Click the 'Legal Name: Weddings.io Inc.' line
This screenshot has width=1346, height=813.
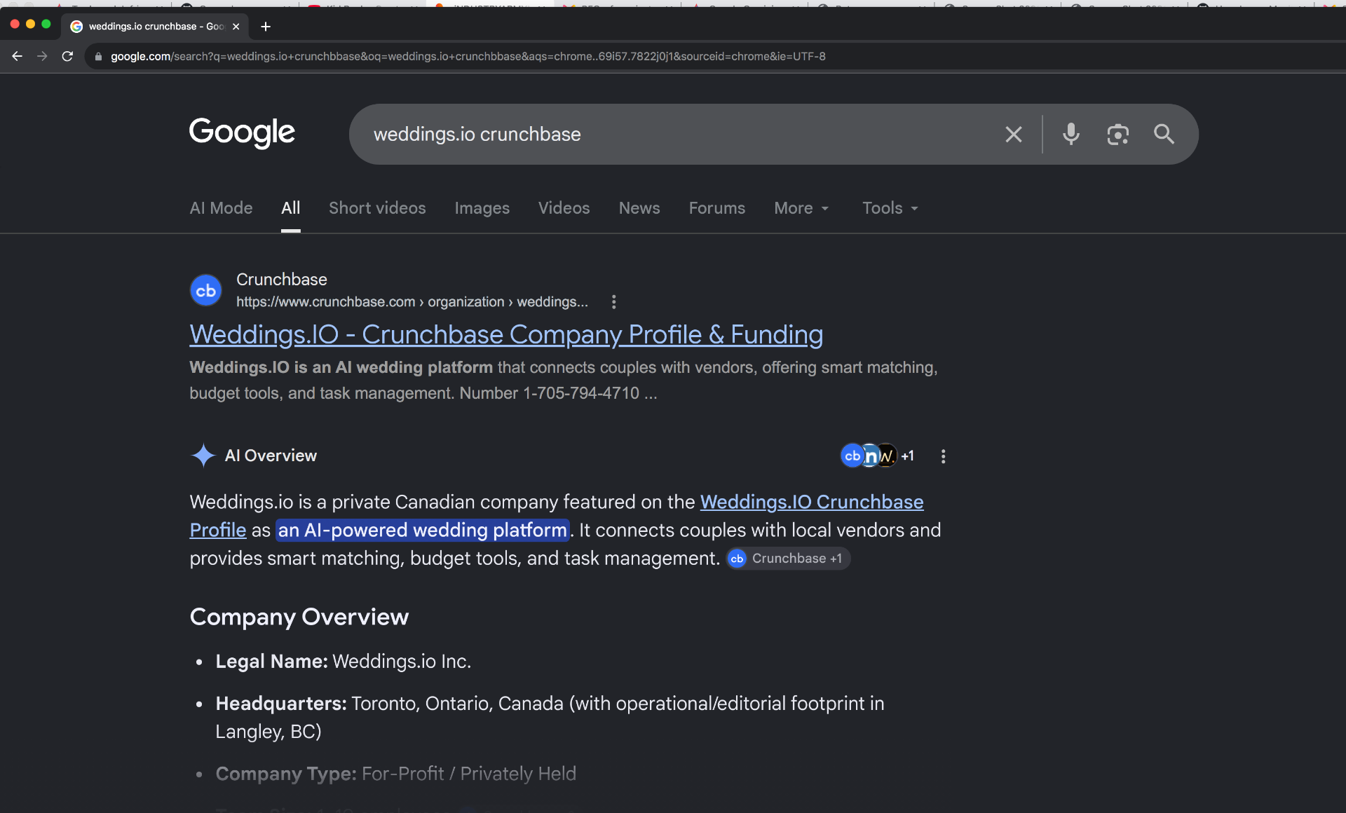pyautogui.click(x=344, y=662)
